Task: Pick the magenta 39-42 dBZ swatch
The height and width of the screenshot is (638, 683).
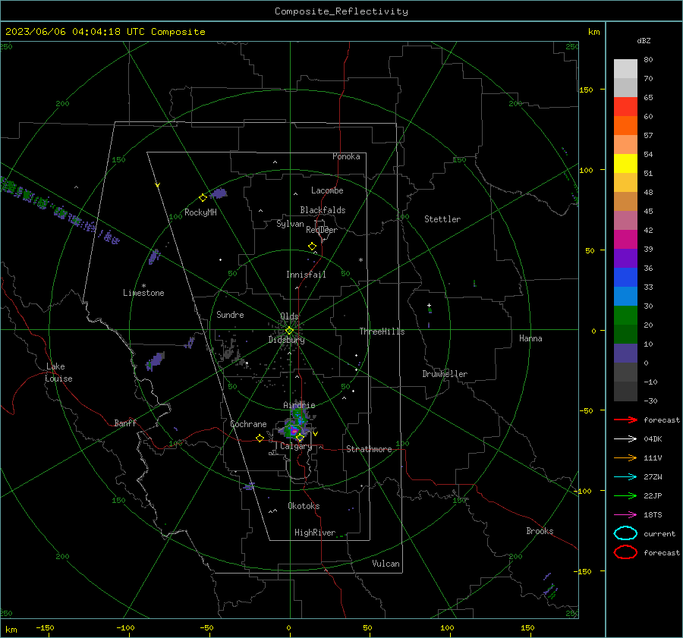Action: pyautogui.click(x=625, y=240)
